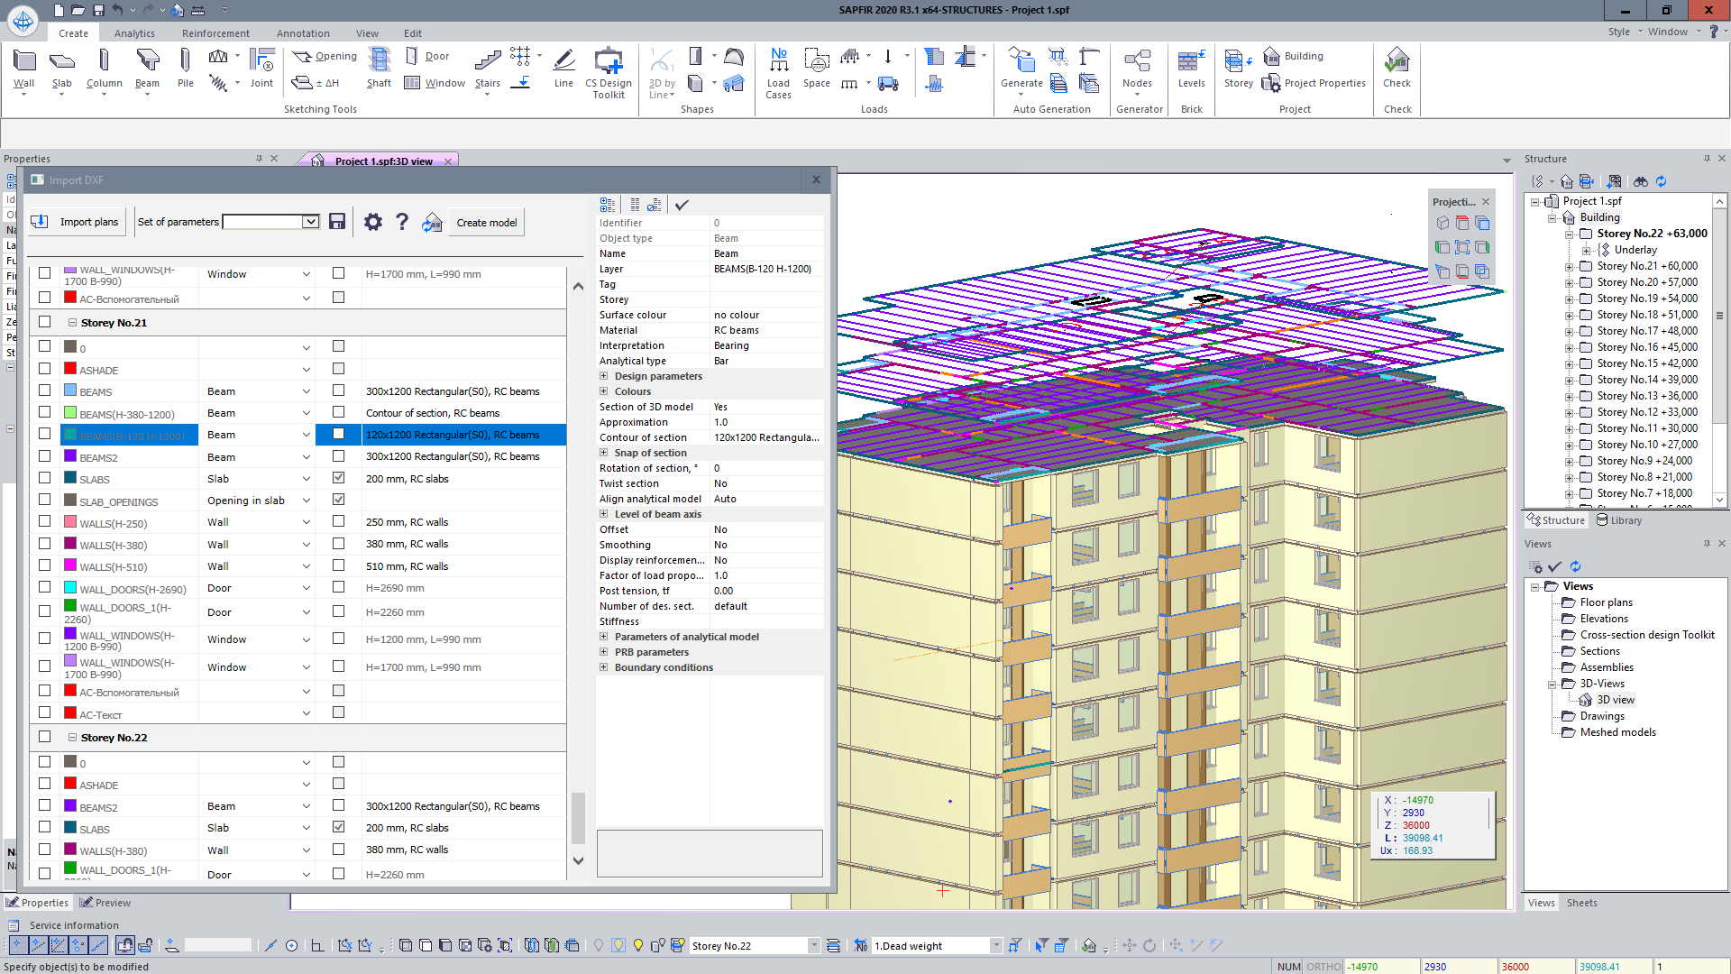Switch to the Reinforcement ribbon tab
Image resolution: width=1731 pixels, height=974 pixels.
pos(215,33)
